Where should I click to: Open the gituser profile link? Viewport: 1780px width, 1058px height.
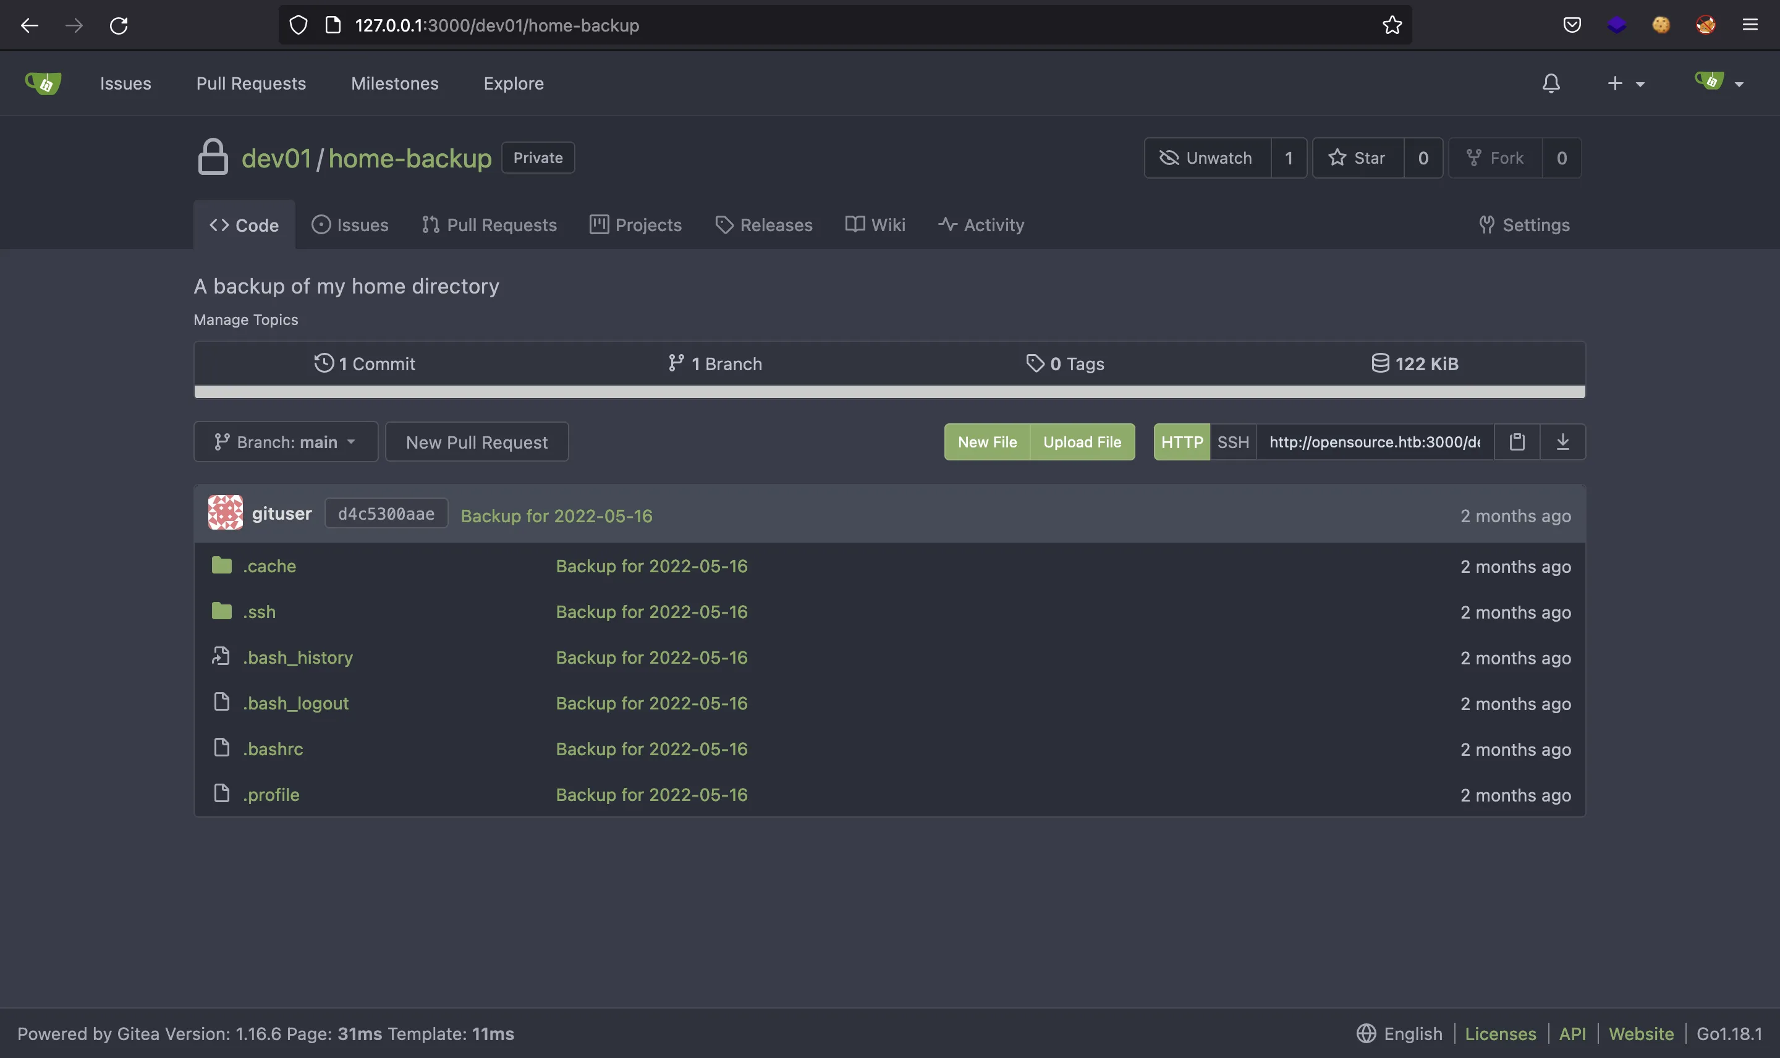pos(282,514)
